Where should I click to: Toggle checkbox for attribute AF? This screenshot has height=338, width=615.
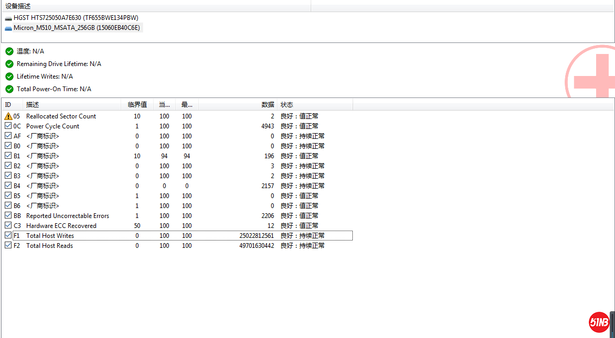(8, 136)
